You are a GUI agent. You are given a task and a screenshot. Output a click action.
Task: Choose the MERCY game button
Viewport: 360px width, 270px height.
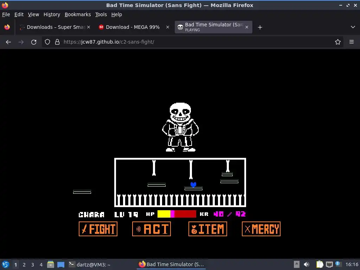pyautogui.click(x=261, y=229)
